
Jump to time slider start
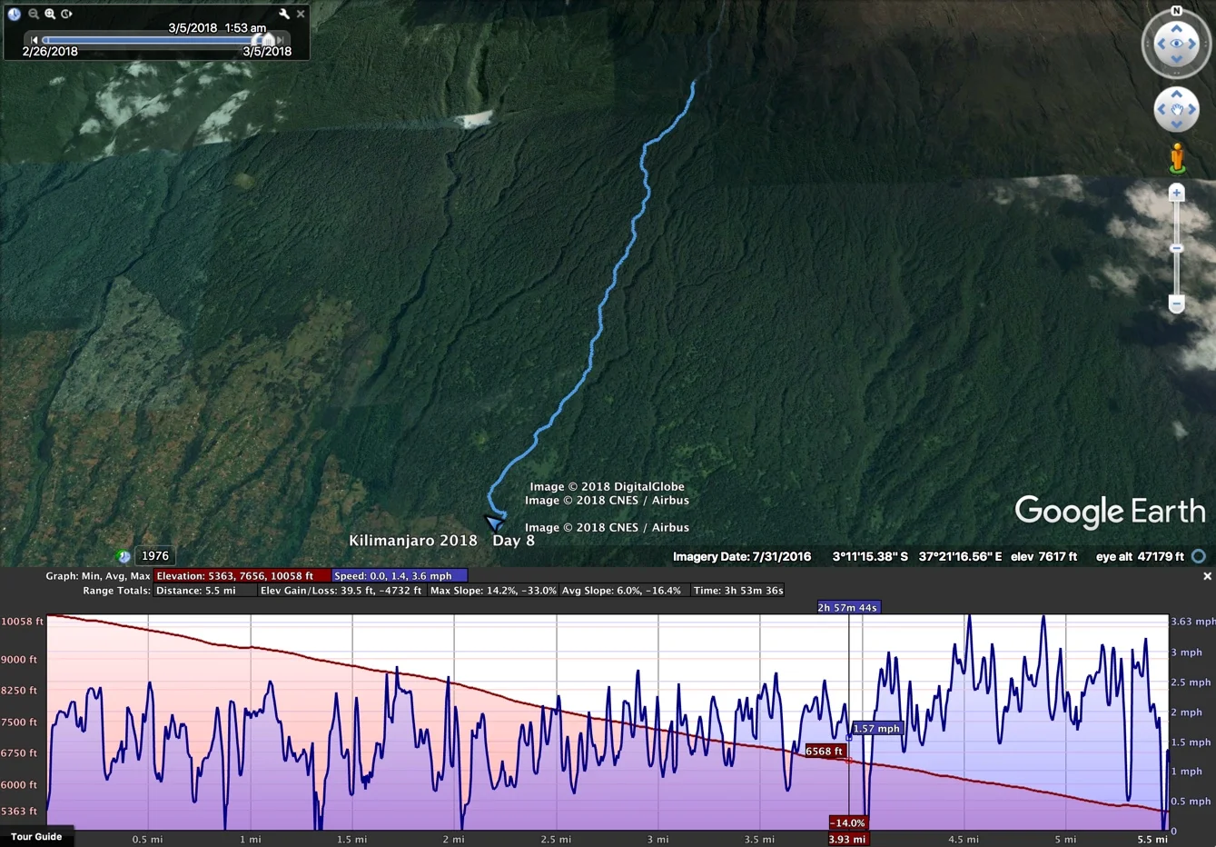click(x=34, y=40)
